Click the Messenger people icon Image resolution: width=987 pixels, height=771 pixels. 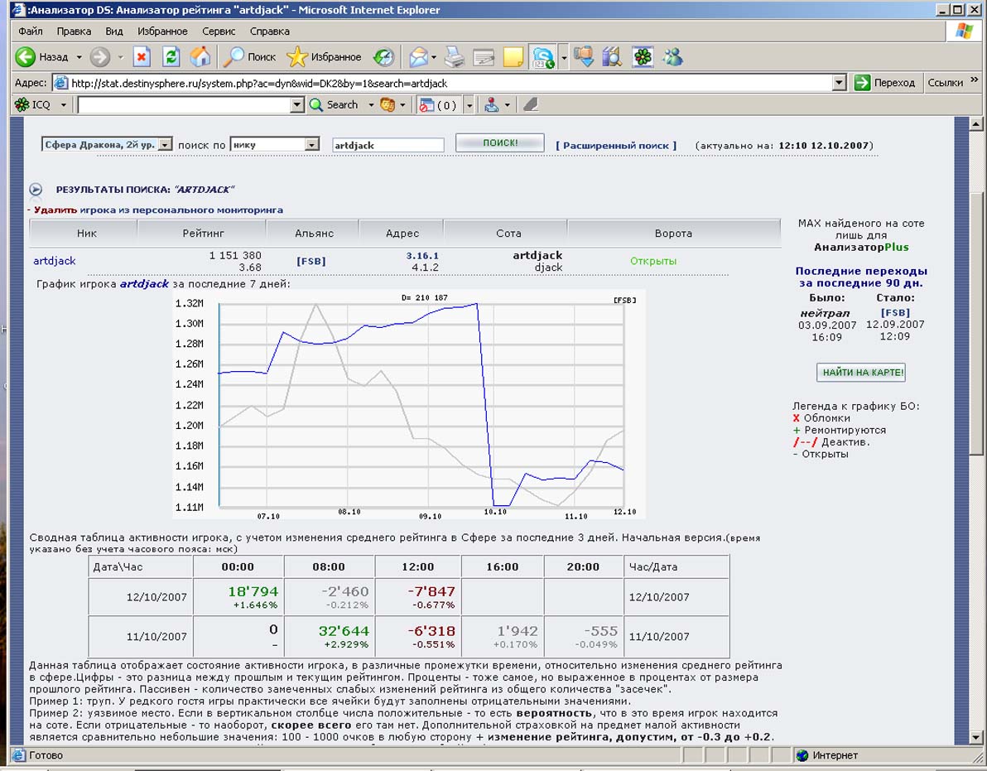pos(673,57)
